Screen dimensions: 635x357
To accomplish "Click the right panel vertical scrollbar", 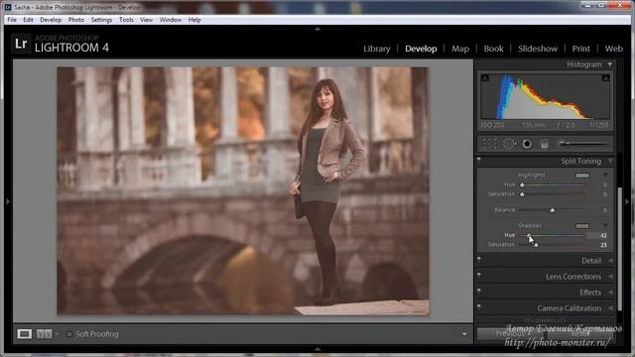I will coord(619,249).
